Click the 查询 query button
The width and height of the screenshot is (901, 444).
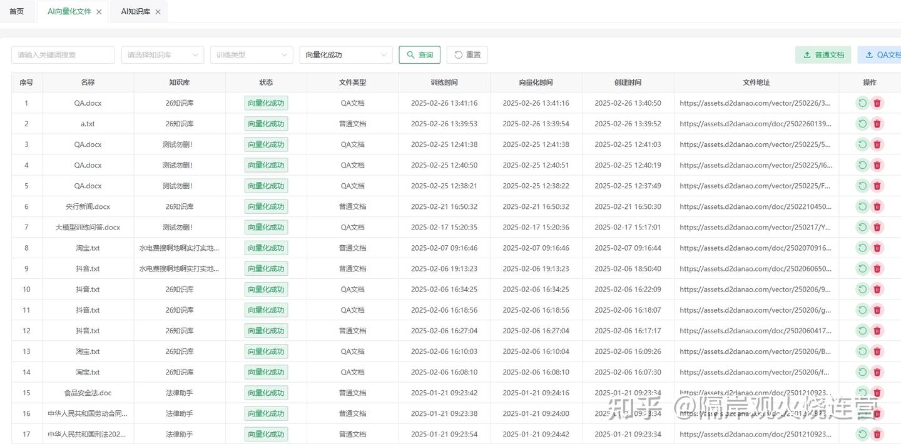pos(419,54)
